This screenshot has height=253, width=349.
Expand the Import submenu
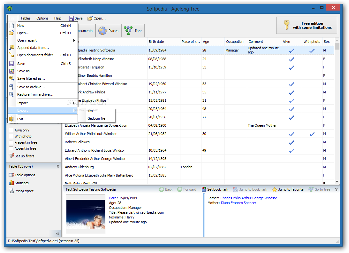43,103
